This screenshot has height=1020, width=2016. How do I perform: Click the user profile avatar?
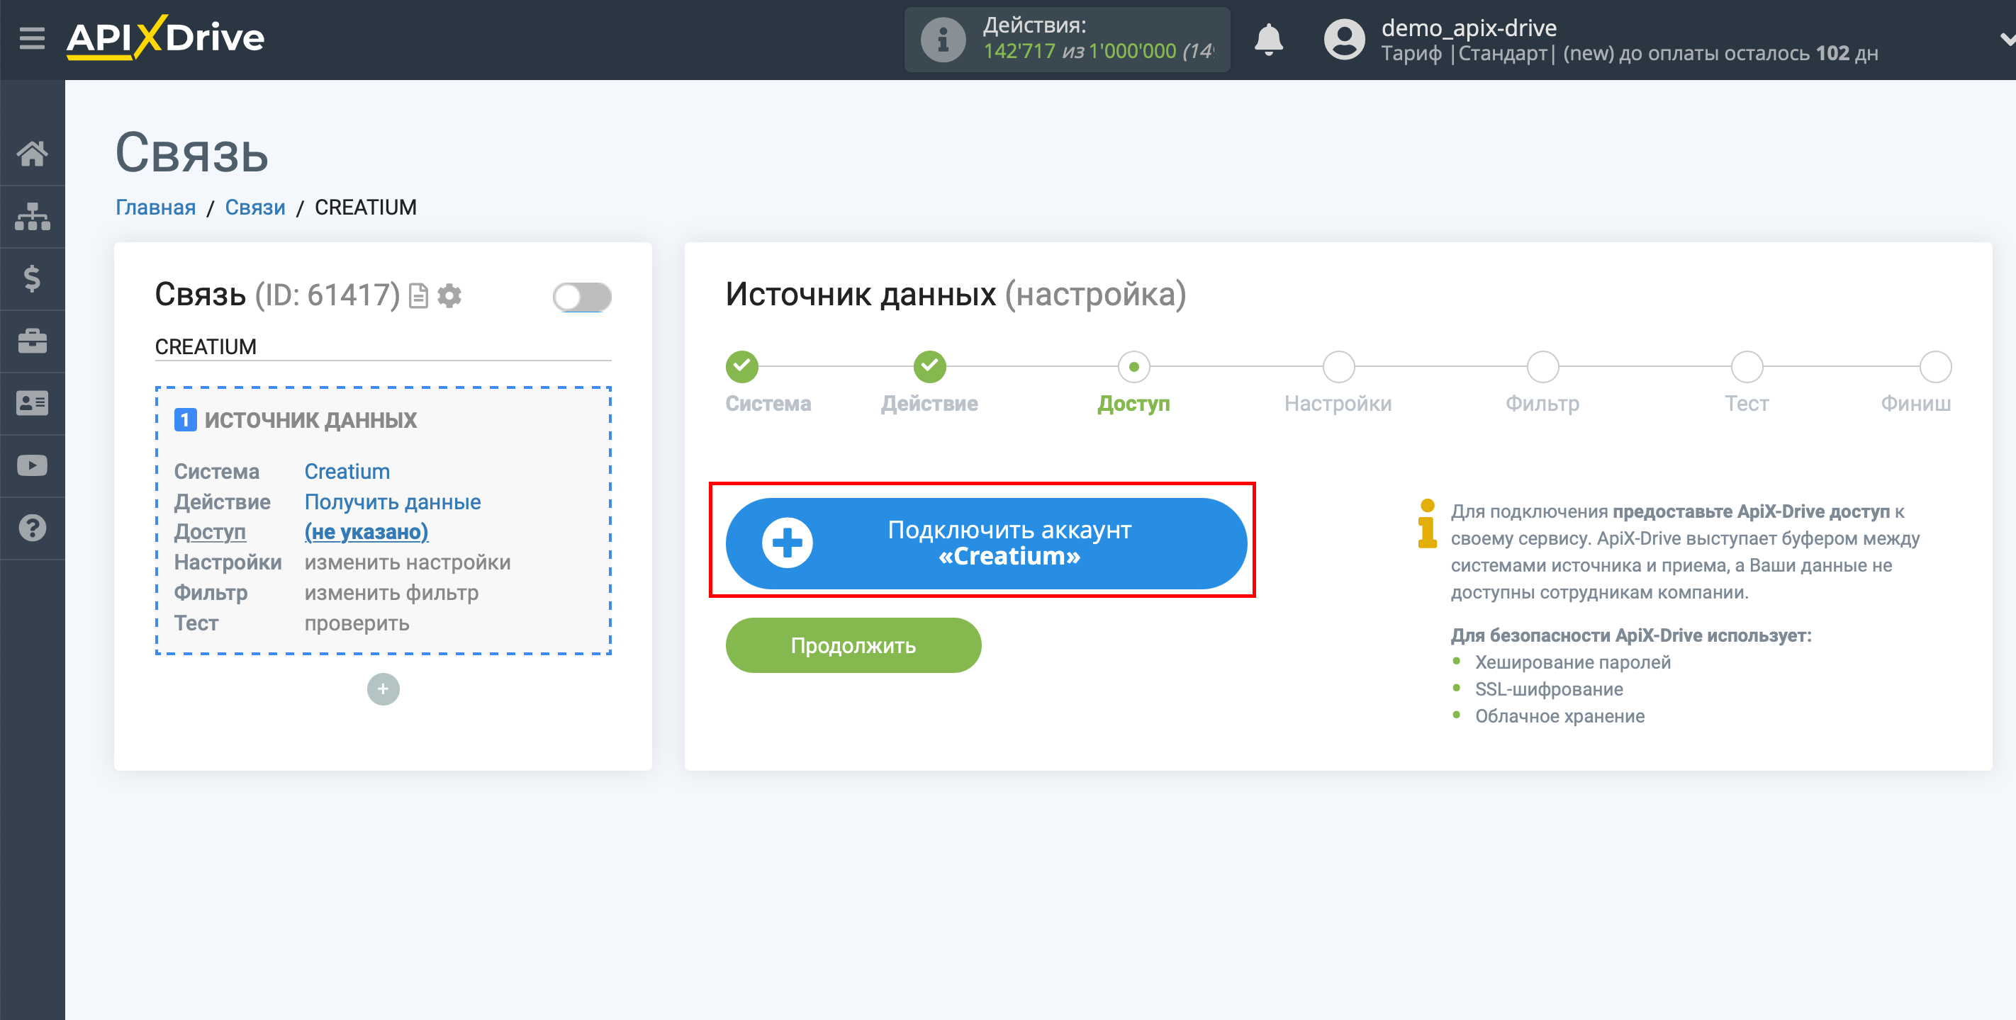click(1344, 39)
